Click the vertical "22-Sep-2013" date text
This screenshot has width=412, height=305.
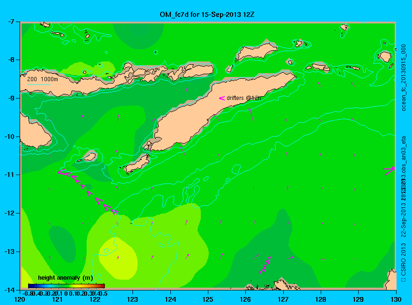pyautogui.click(x=404, y=220)
